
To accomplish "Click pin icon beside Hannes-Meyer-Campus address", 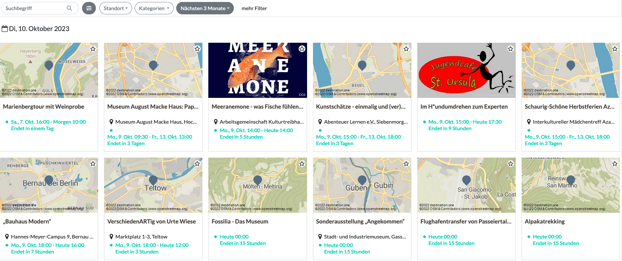I will [x=7, y=237].
